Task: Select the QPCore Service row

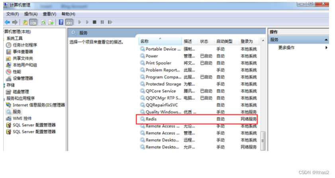Action: pyautogui.click(x=199, y=91)
